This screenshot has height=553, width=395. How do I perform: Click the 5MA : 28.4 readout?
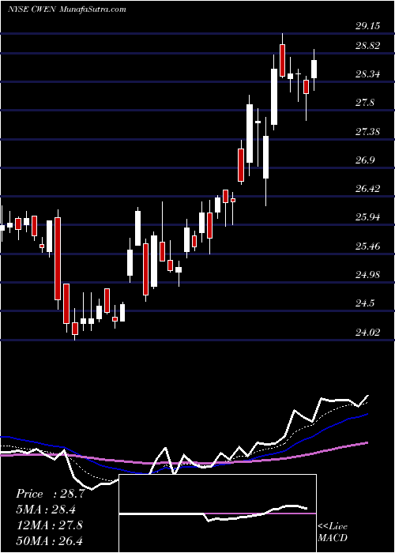pyautogui.click(x=46, y=510)
